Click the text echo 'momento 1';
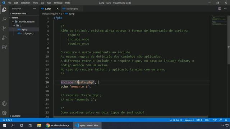The image size is (230, 129). (76, 87)
